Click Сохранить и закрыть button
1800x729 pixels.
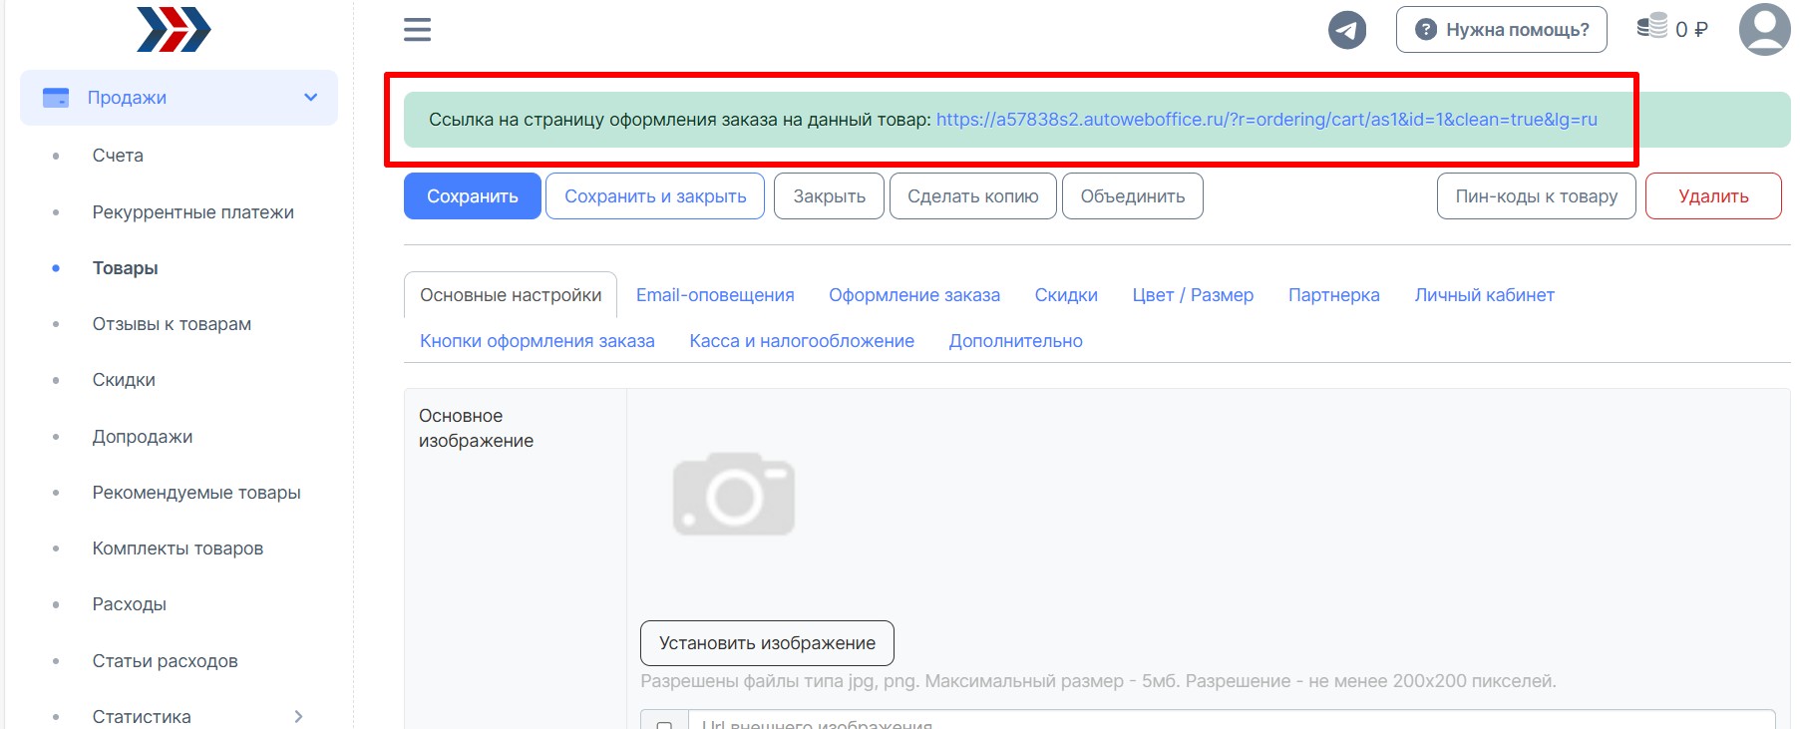(x=655, y=196)
